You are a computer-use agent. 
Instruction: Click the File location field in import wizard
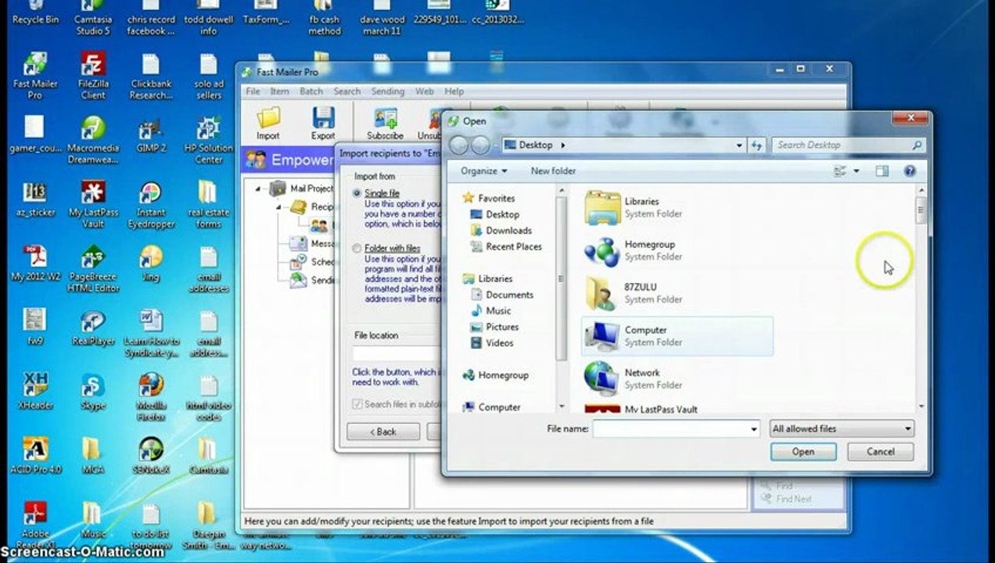[397, 354]
